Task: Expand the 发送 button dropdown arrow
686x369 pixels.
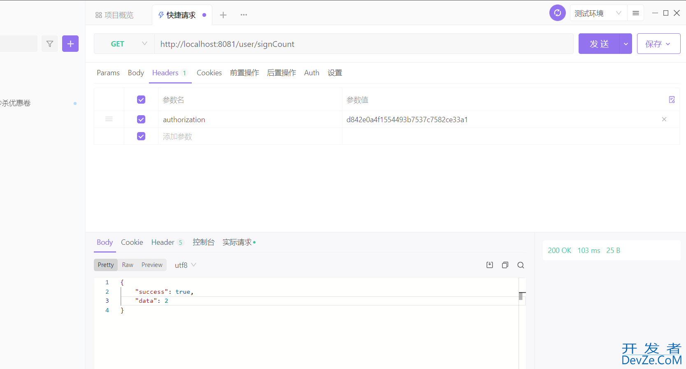Action: pos(626,44)
